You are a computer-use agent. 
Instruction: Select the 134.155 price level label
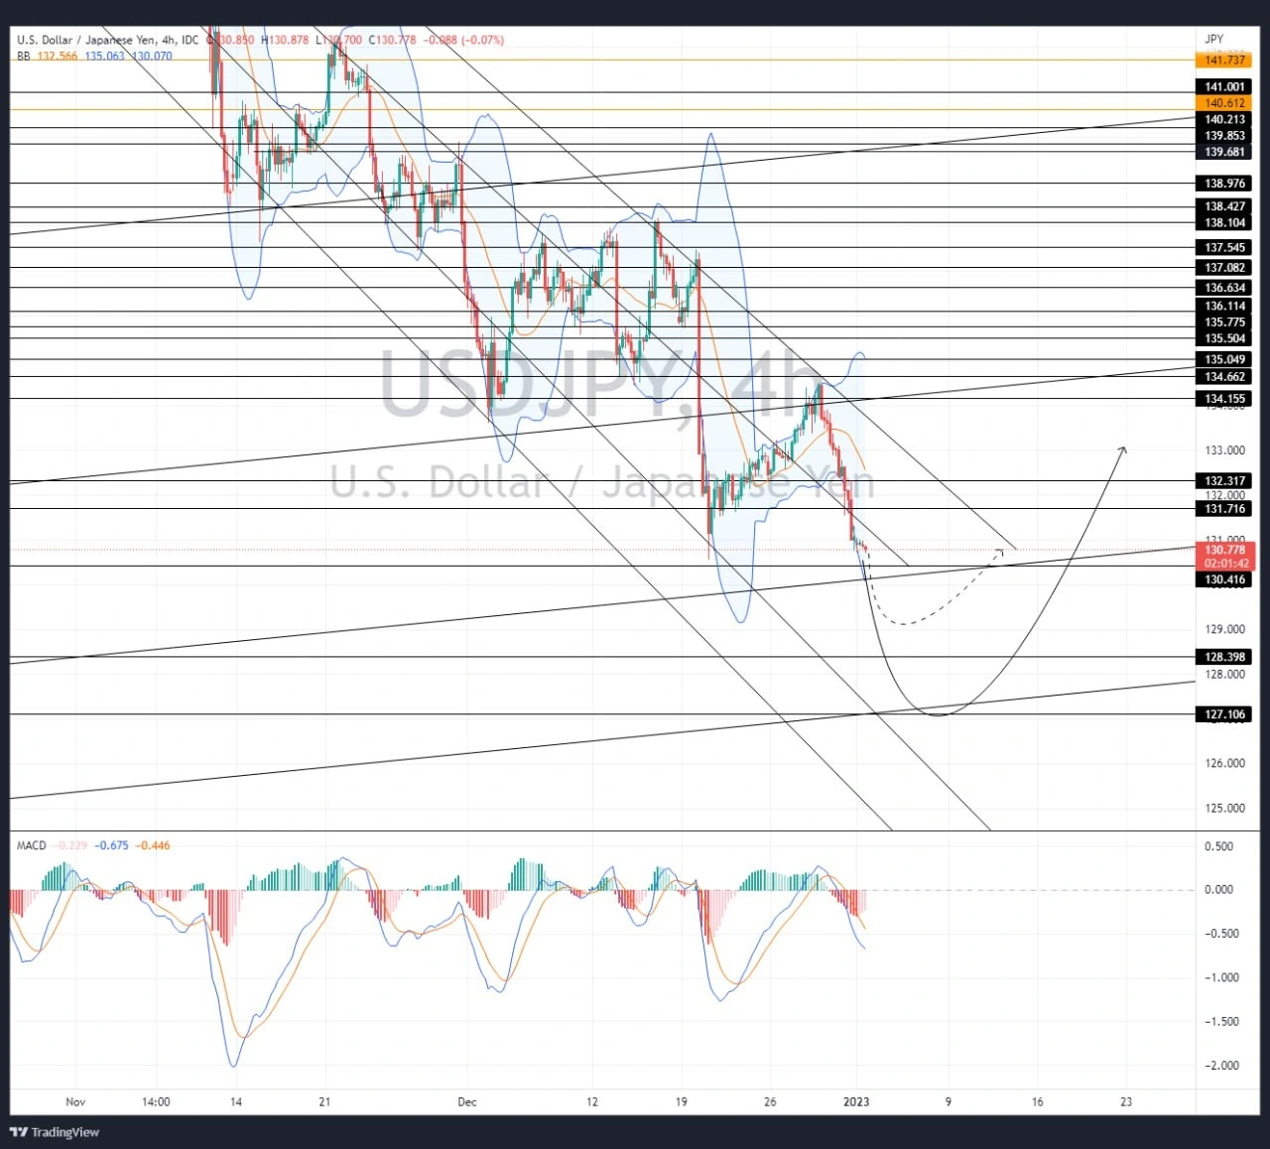(x=1224, y=399)
